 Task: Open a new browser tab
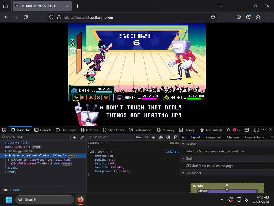pyautogui.click(x=77, y=6)
